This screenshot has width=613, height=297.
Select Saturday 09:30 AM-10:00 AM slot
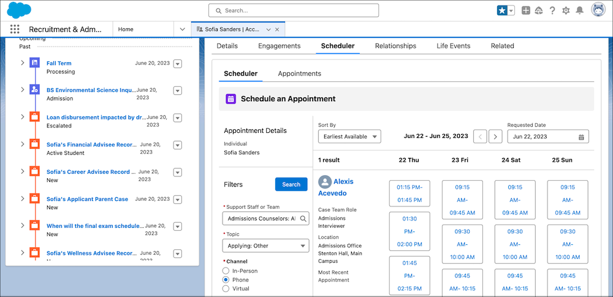point(515,244)
